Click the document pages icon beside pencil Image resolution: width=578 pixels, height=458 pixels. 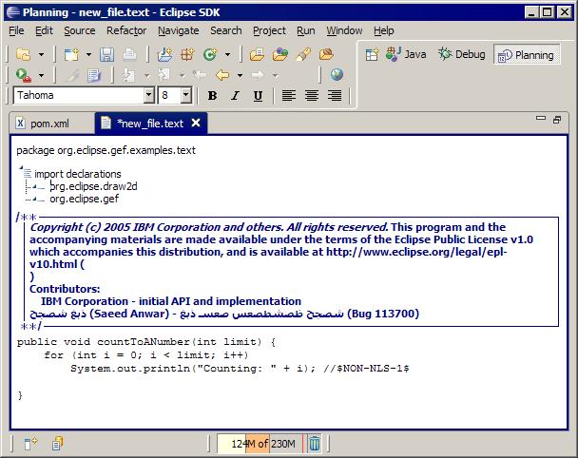click(x=94, y=75)
